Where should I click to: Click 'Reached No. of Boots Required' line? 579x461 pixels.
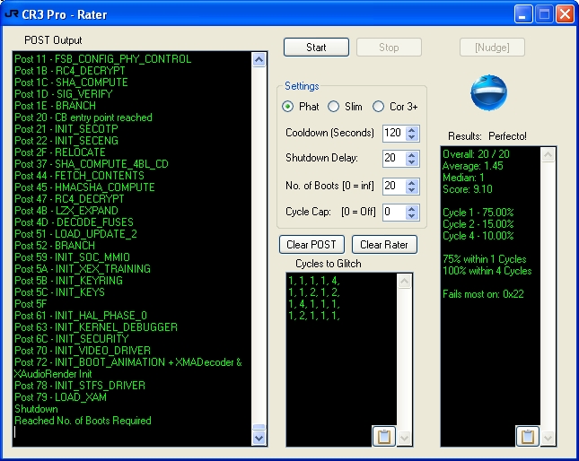[x=83, y=421]
